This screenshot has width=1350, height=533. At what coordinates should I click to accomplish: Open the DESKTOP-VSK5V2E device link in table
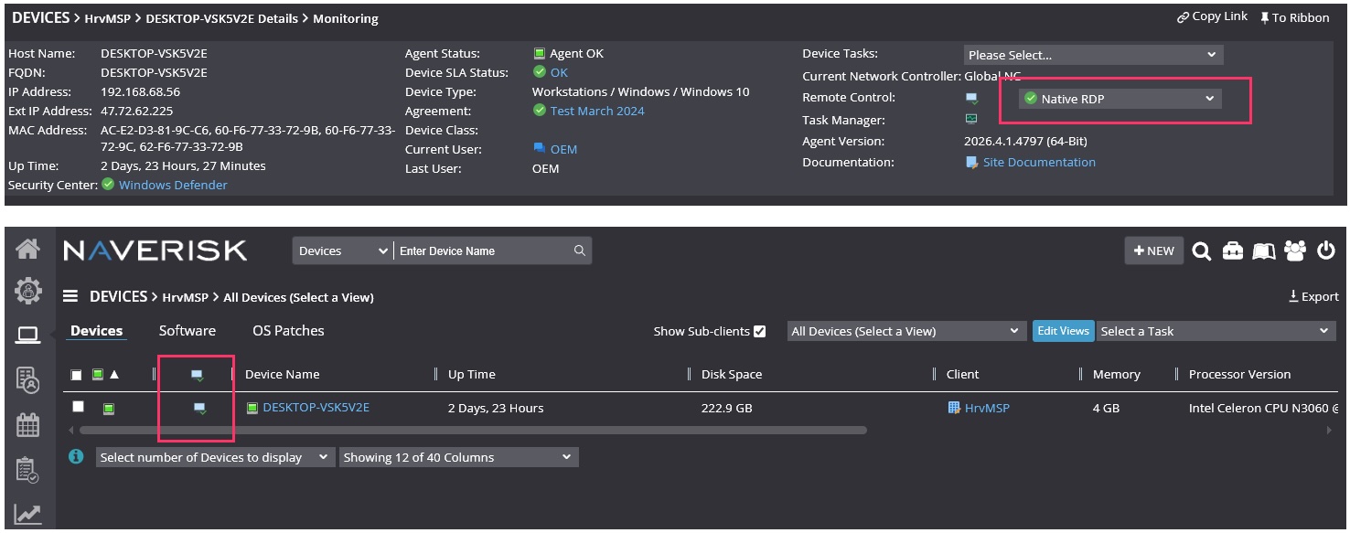pos(316,407)
